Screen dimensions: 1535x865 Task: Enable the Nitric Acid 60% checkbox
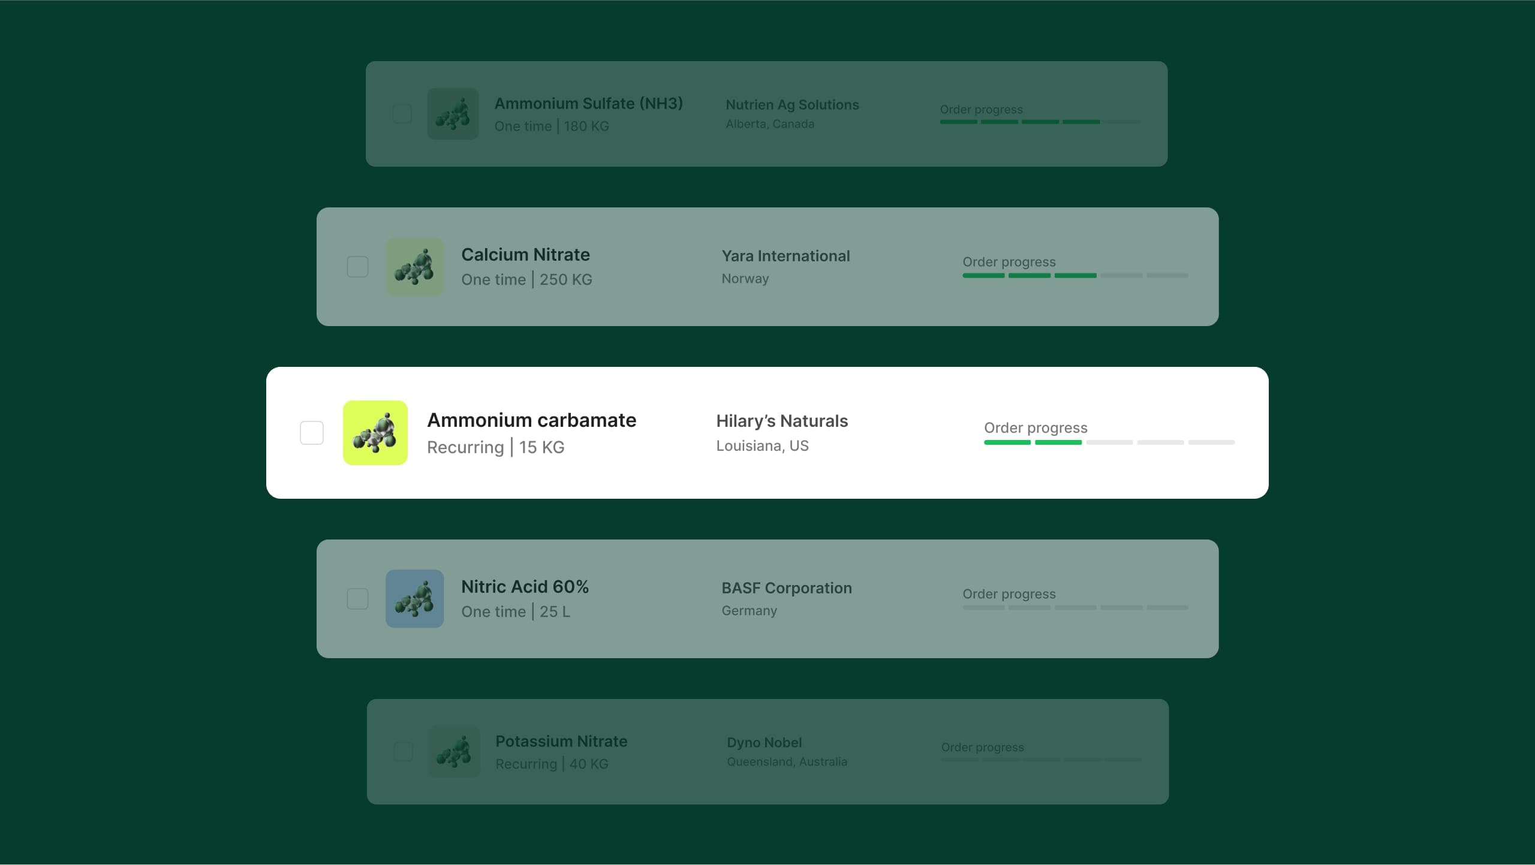pyautogui.click(x=358, y=599)
